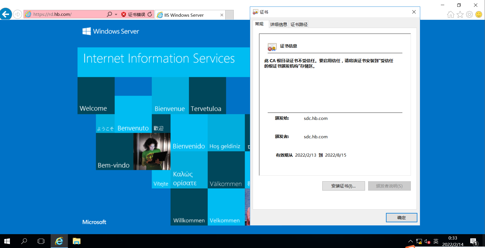
Task: Refresh the page with the reload icon
Action: [150, 14]
